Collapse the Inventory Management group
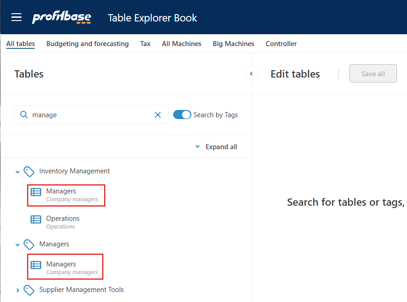 [18, 172]
